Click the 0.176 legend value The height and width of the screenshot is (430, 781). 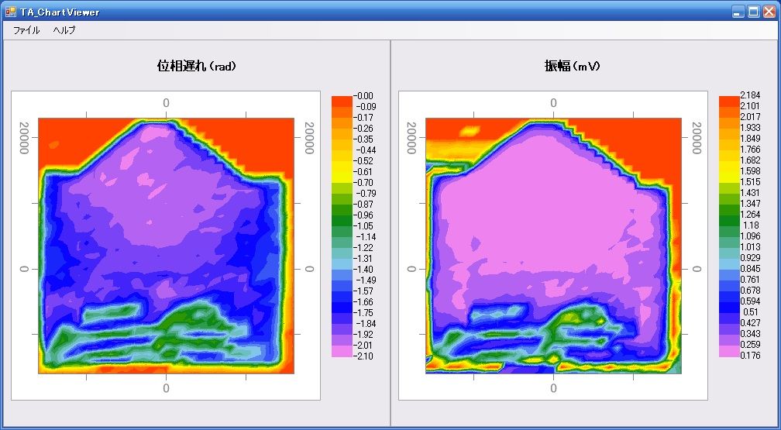point(750,356)
